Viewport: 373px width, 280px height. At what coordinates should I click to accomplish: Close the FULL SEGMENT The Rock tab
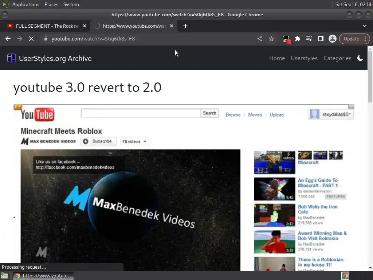[x=85, y=26]
